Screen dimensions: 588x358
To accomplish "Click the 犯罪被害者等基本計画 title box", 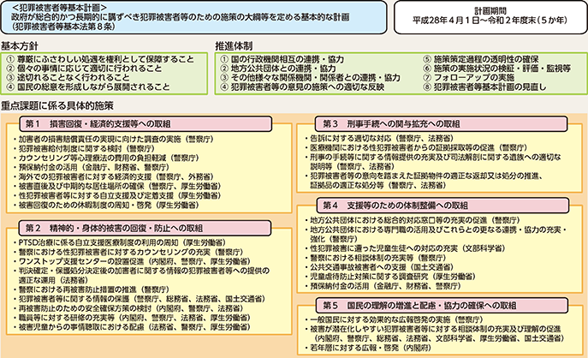I will (x=194, y=17).
